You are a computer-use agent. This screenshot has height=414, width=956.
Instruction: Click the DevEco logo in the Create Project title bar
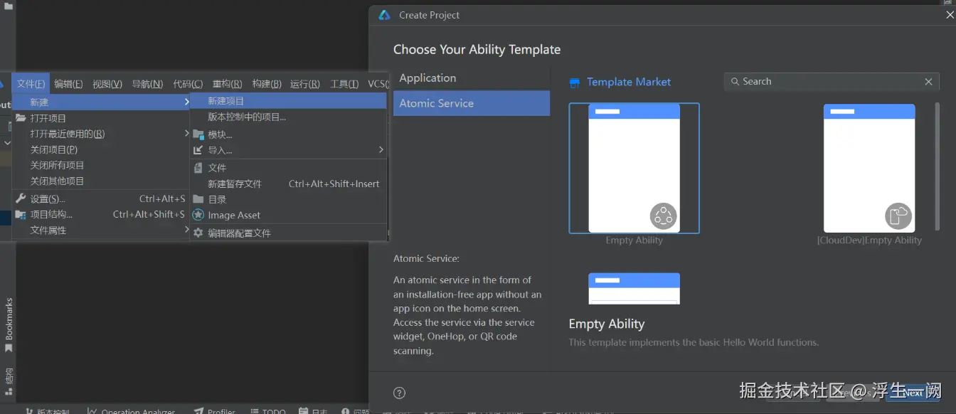tap(384, 15)
